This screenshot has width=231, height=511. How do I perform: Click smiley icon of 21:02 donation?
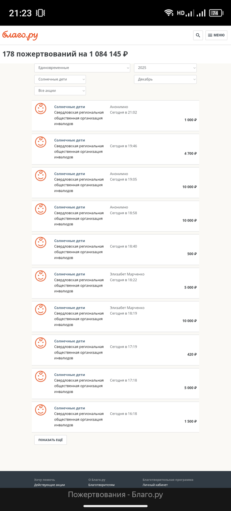click(x=41, y=109)
